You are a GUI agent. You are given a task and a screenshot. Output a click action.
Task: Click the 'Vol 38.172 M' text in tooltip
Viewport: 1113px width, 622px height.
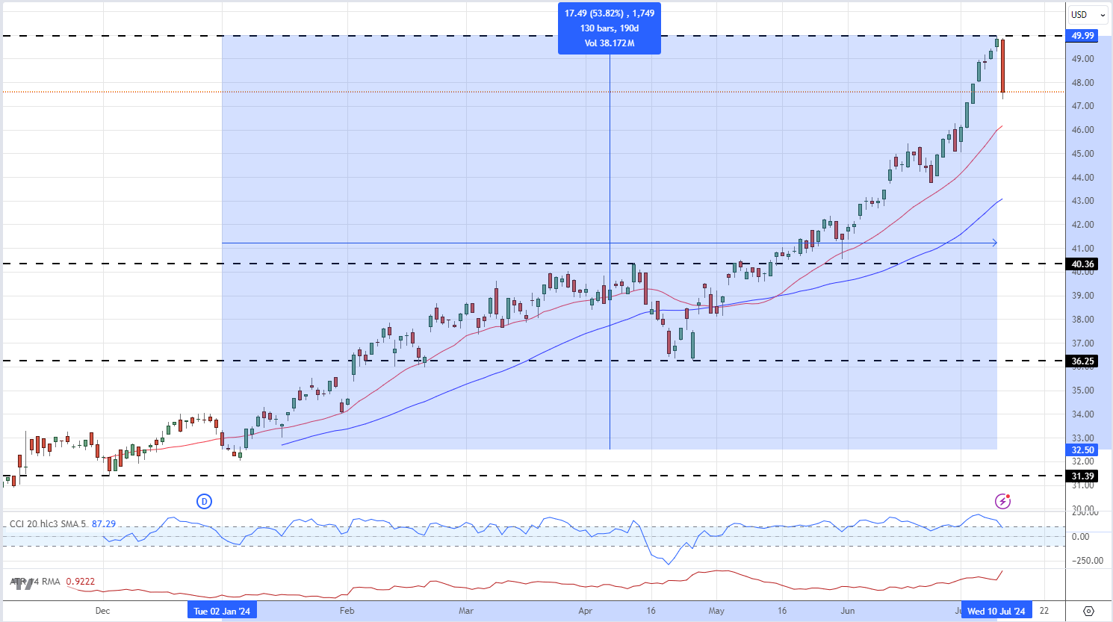pyautogui.click(x=610, y=43)
